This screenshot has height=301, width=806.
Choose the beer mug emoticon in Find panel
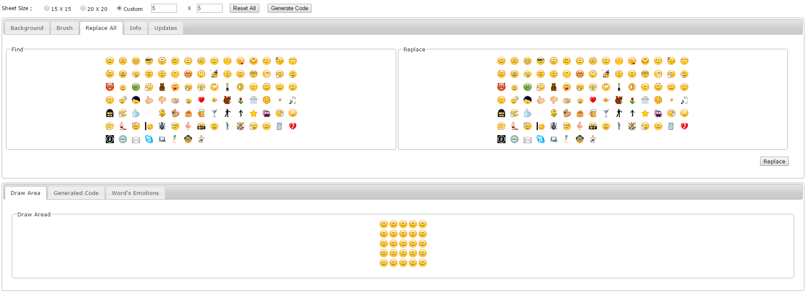coord(201,113)
